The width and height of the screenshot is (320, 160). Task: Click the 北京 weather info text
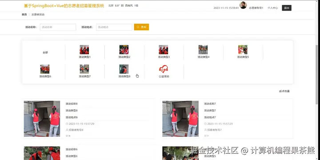pyautogui.click(x=123, y=6)
